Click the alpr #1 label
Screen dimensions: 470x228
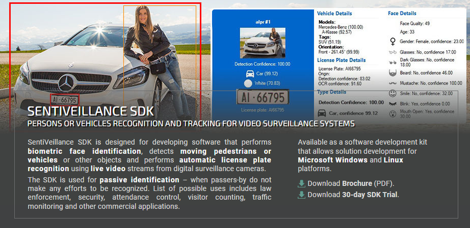pos(263,22)
